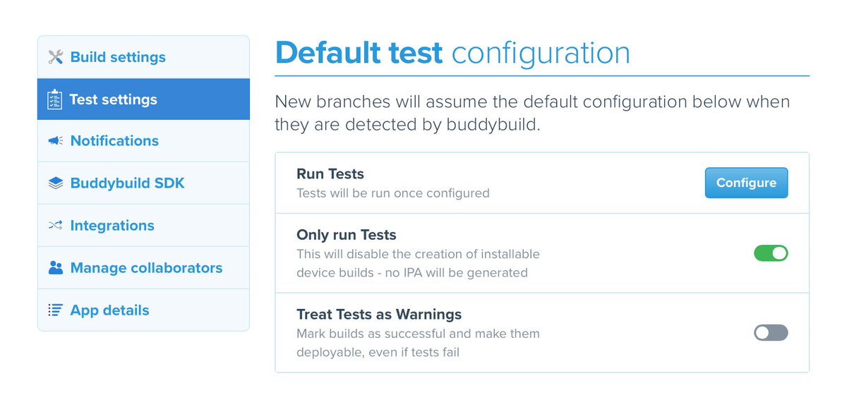The height and width of the screenshot is (407, 847).
Task: Open the Integrations section
Action: point(143,226)
